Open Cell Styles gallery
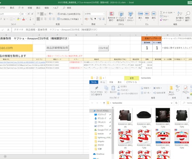Screen dimensions: 192x159 pos(131,16)
